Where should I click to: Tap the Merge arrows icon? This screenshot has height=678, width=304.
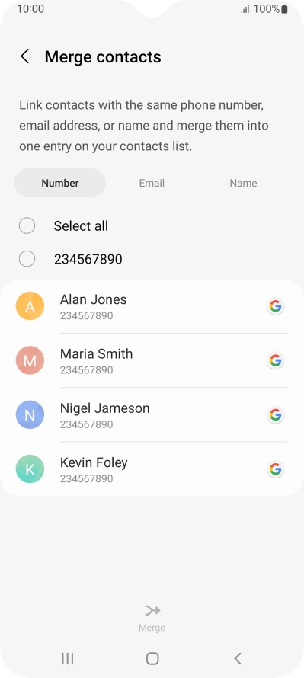pyautogui.click(x=152, y=610)
